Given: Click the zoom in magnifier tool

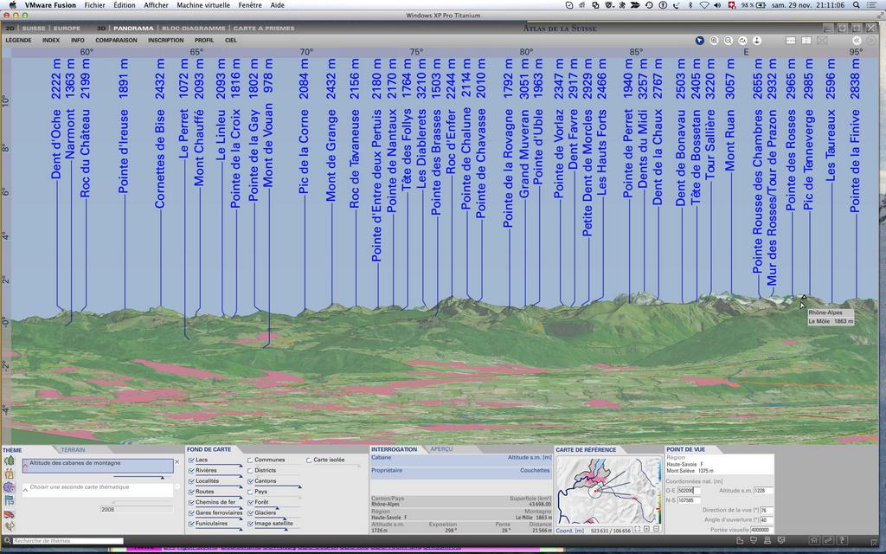Looking at the screenshot, I should (715, 40).
